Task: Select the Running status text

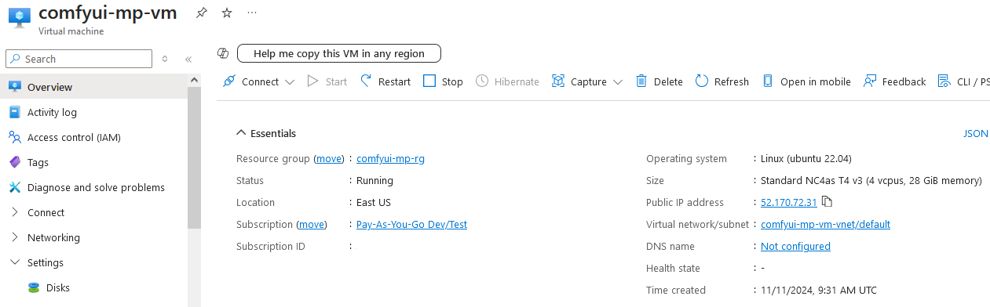Action: pyautogui.click(x=374, y=180)
